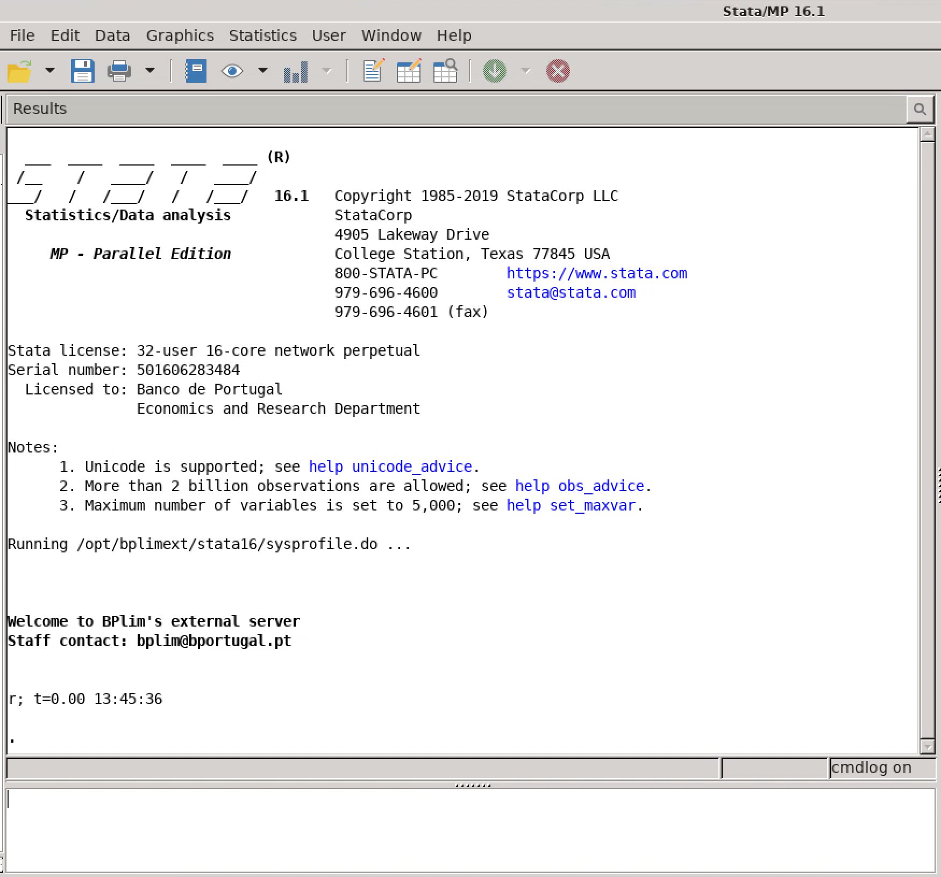Click the Print icon in toolbar
941x877 pixels.
point(119,71)
